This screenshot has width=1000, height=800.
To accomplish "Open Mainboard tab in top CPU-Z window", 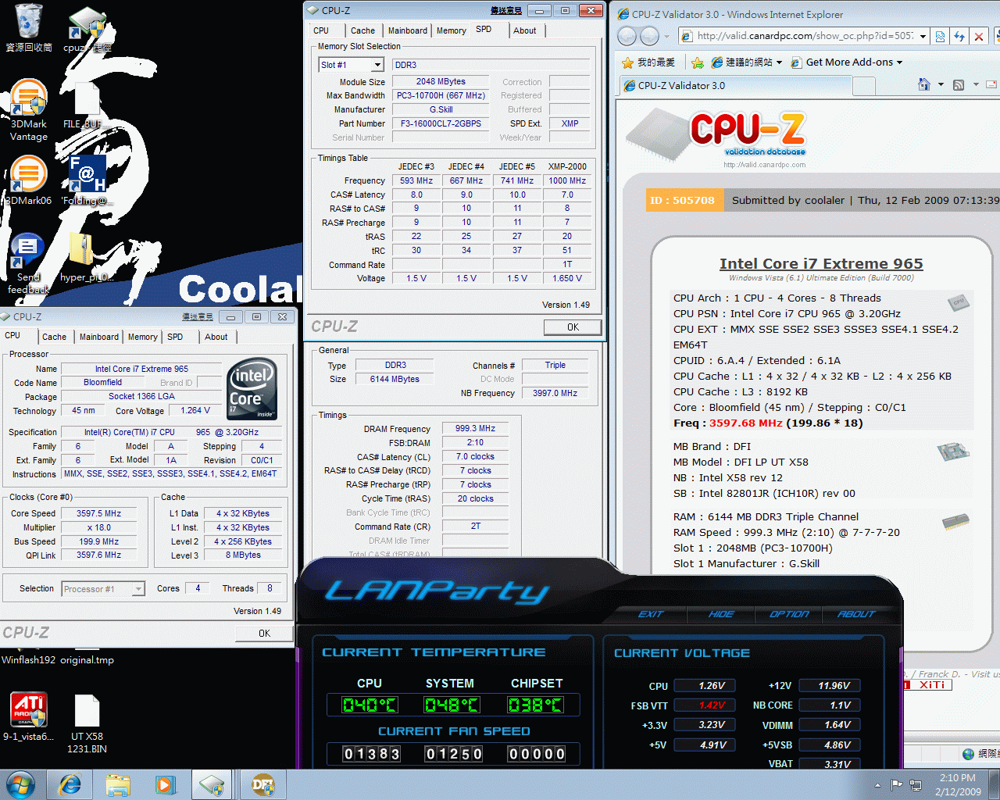I will click(x=408, y=30).
